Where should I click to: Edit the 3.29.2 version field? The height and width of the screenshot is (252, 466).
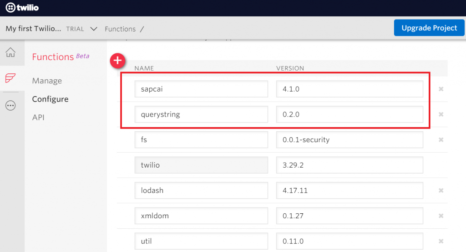tap(349, 165)
